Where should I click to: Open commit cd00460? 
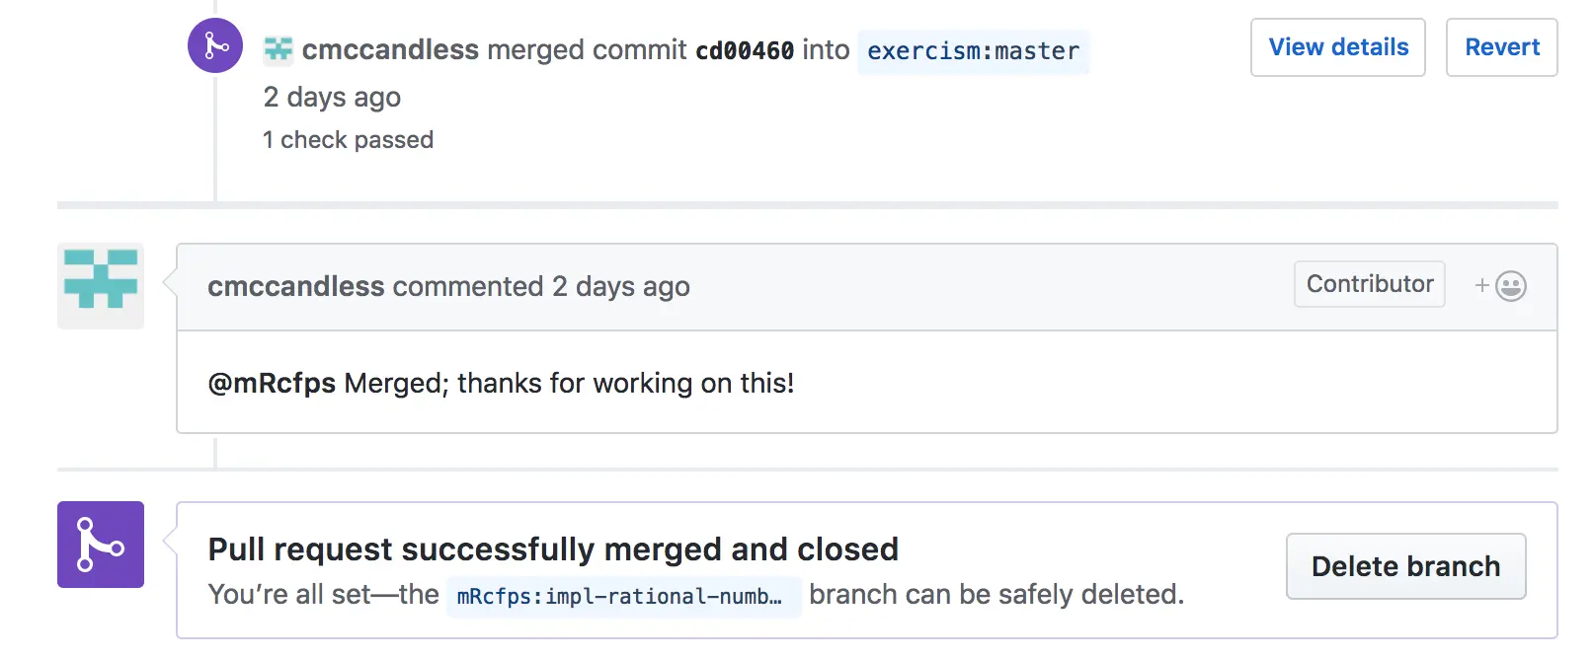pyautogui.click(x=745, y=50)
